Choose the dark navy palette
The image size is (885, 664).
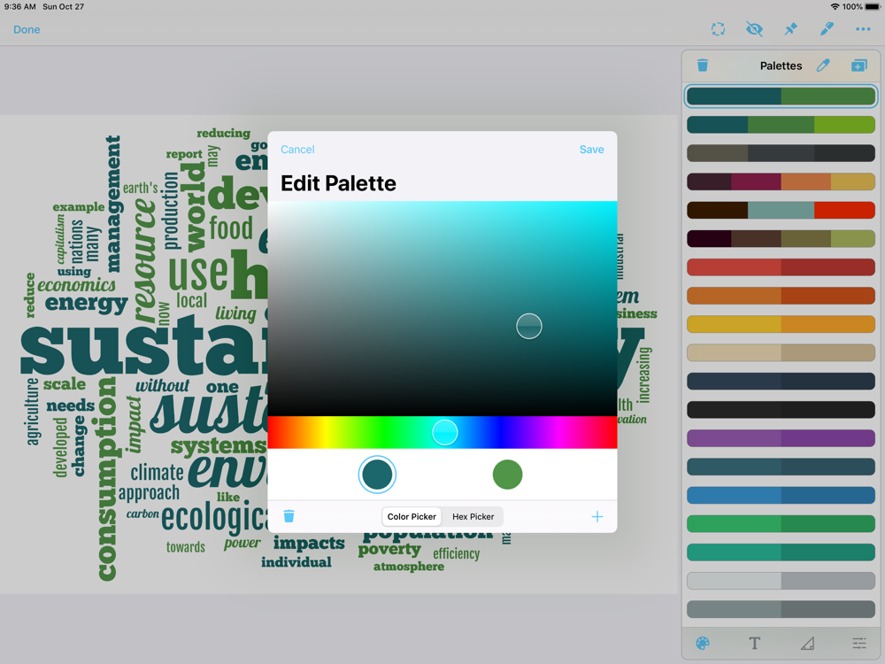781,381
